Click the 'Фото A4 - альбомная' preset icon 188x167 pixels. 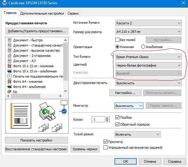tap(9, 86)
